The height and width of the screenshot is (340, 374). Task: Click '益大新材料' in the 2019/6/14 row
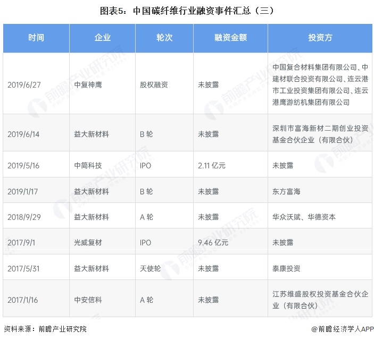tap(92, 134)
